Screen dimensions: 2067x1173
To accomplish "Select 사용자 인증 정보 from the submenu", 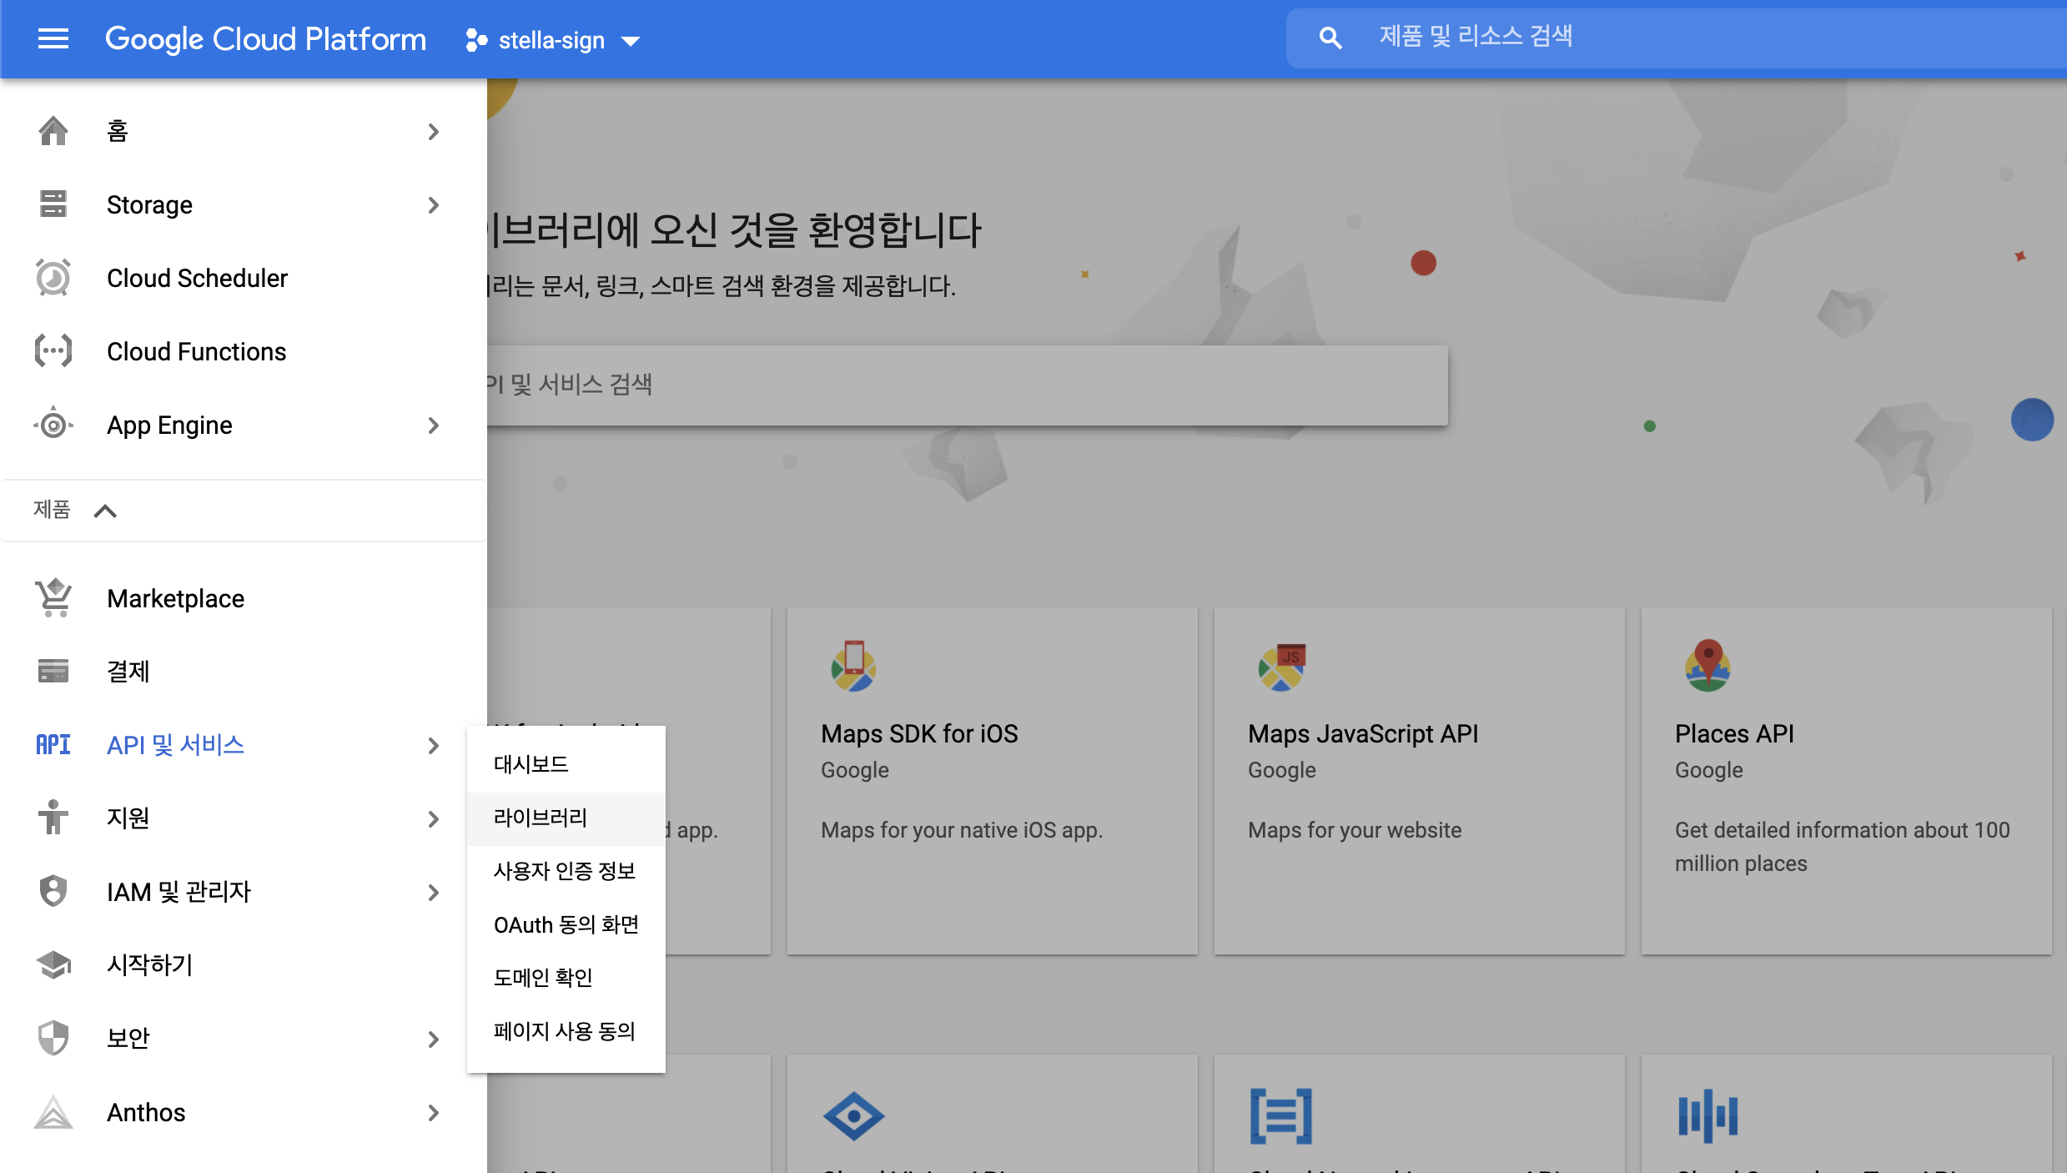I will pos(566,871).
